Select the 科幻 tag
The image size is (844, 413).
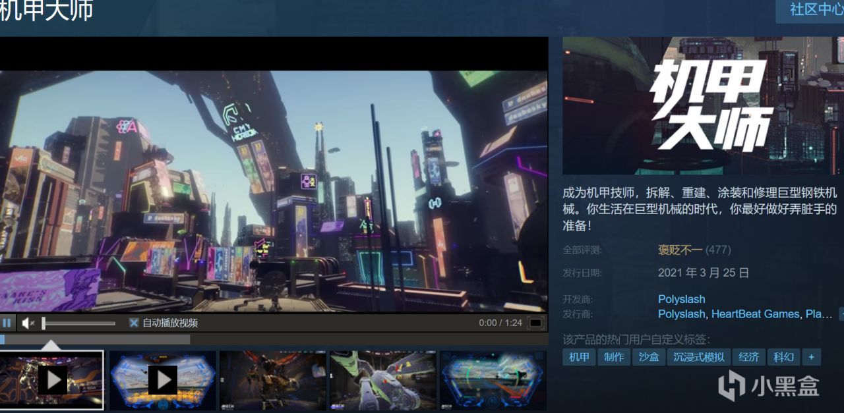pyautogui.click(x=783, y=357)
